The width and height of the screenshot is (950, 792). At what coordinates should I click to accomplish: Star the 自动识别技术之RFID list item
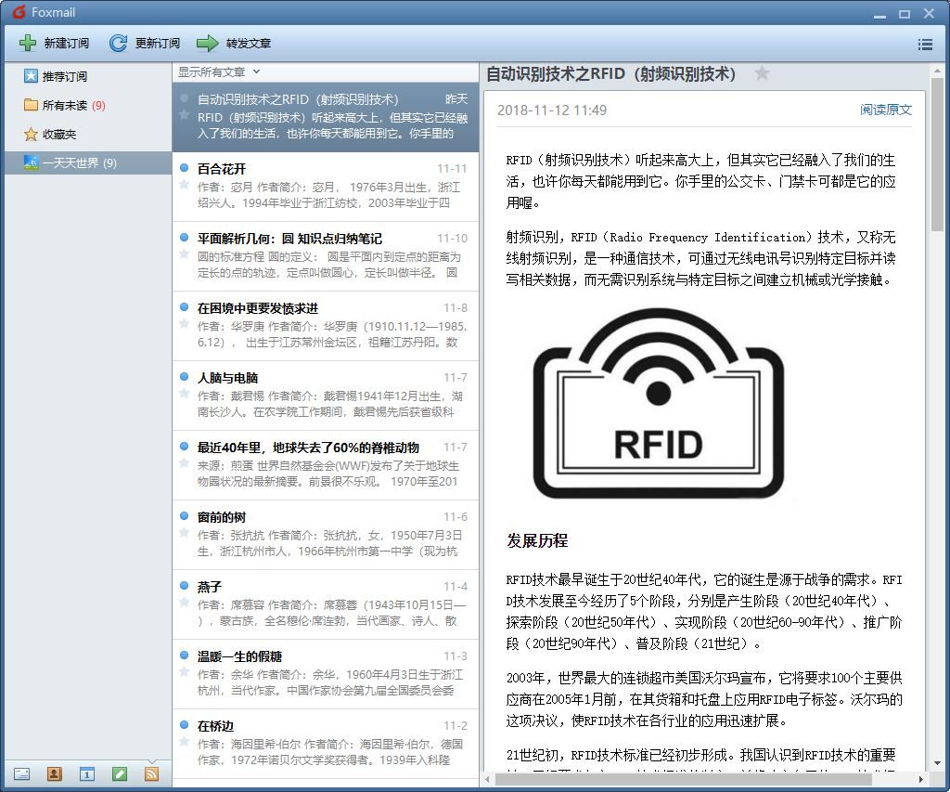[x=185, y=114]
